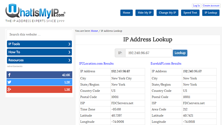Viewport: 222px width, 125px height.
Task: Click the blue Lookup button
Action: [x=180, y=53]
